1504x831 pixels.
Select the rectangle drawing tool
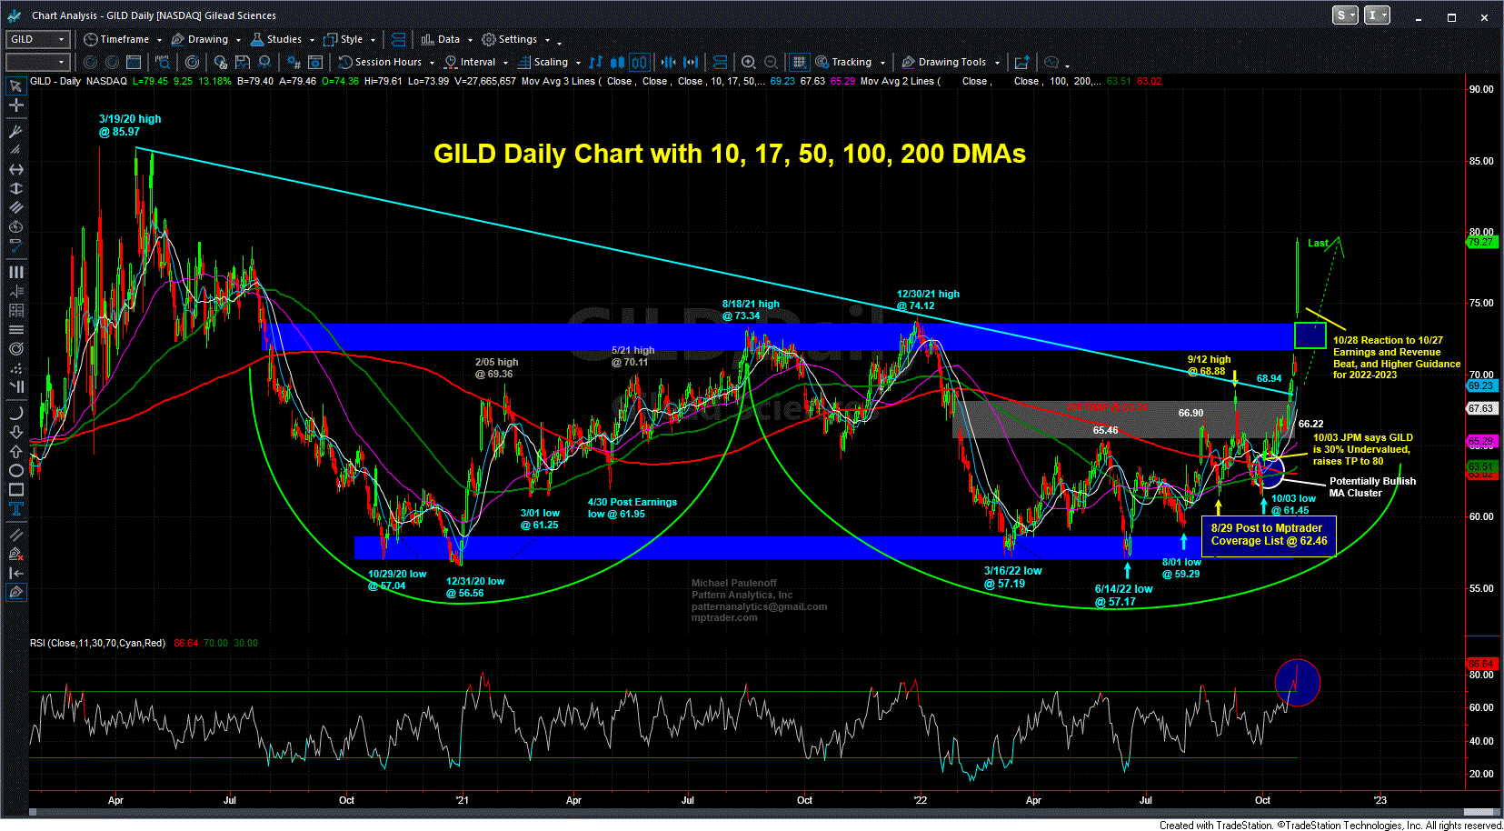15,489
